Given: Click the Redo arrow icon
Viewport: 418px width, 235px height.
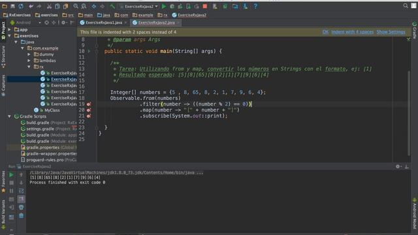Looking at the screenshot, I should pos(39,6).
